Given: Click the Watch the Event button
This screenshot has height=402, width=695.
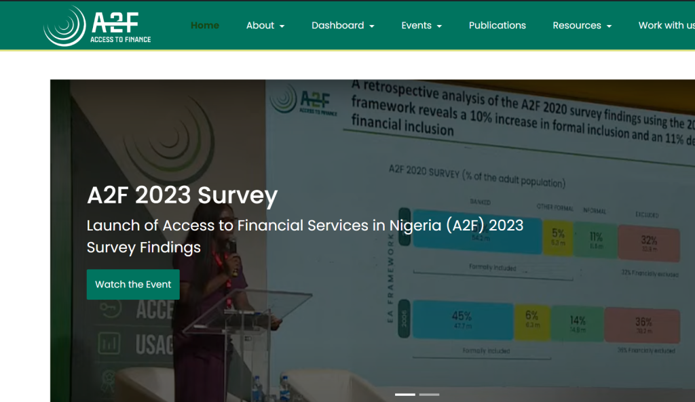Looking at the screenshot, I should pyautogui.click(x=133, y=284).
